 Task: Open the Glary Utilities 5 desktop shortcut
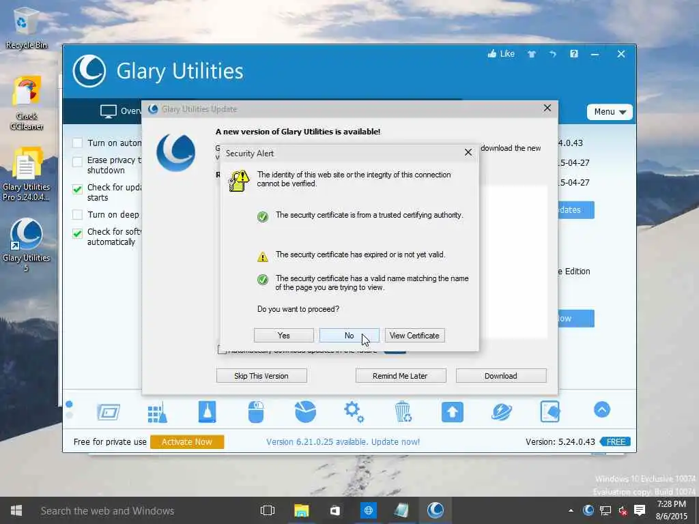pyautogui.click(x=27, y=245)
